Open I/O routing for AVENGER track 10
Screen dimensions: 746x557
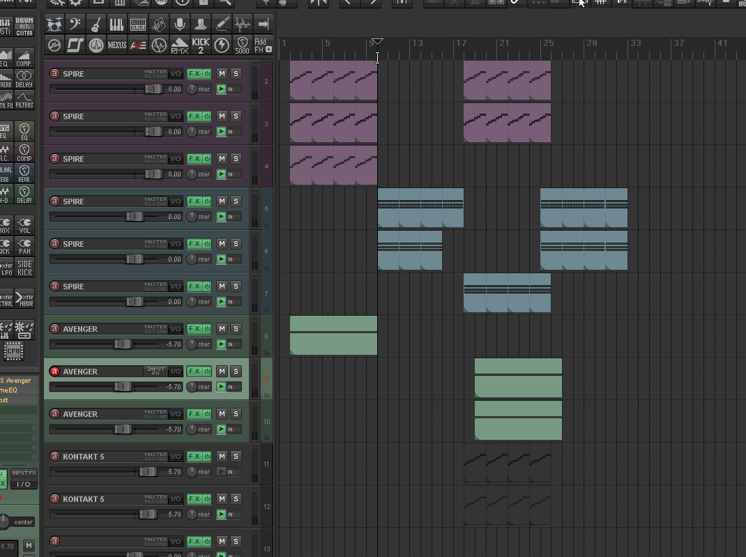pos(176,414)
